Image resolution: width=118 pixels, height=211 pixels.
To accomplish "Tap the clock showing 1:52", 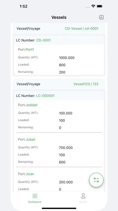I will click(x=23, y=6).
